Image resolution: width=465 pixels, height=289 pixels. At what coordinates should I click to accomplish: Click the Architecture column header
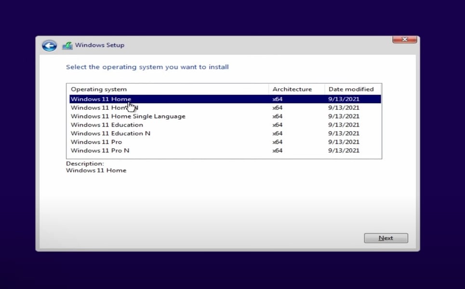point(296,89)
